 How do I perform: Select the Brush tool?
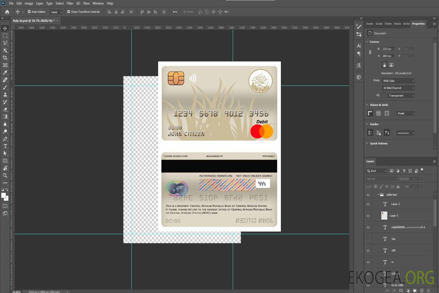tap(5, 87)
